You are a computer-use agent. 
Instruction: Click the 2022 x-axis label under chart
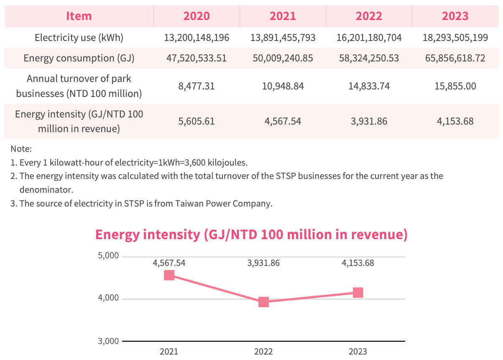pyautogui.click(x=263, y=351)
